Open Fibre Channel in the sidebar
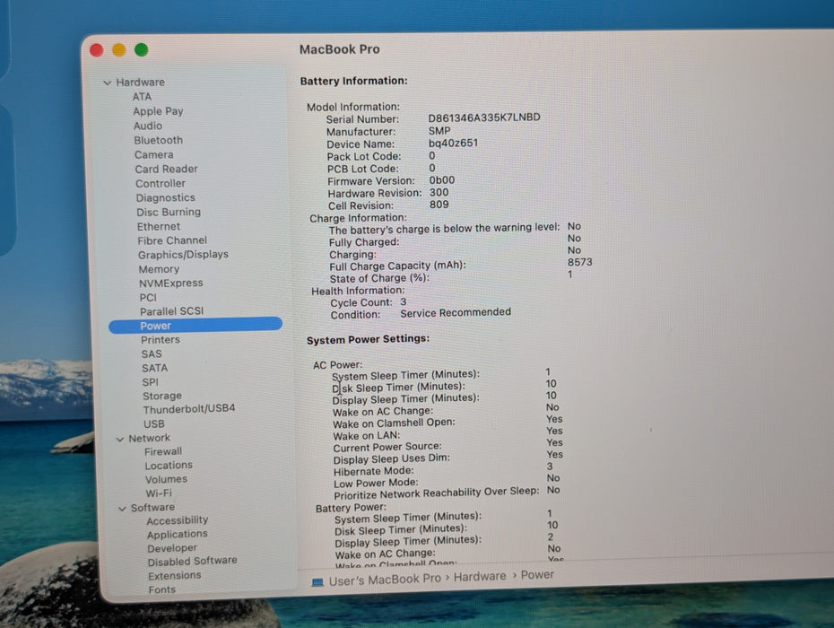The width and height of the screenshot is (834, 628). tap(172, 240)
